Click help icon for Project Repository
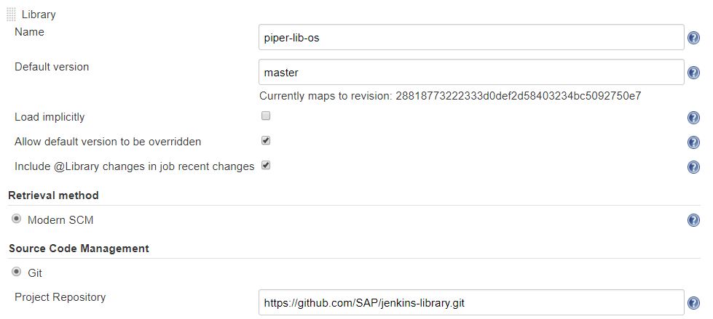713x319 pixels. (x=693, y=303)
